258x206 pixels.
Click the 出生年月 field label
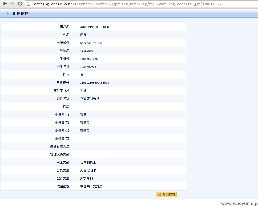tap(63, 67)
